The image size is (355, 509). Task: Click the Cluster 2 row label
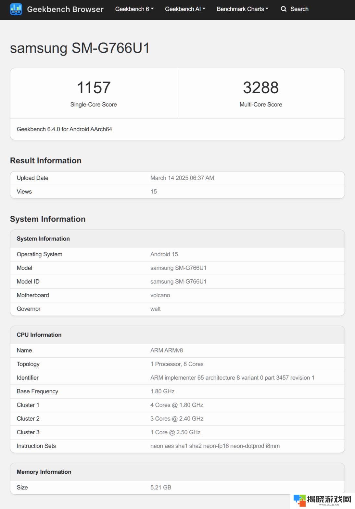coord(28,419)
